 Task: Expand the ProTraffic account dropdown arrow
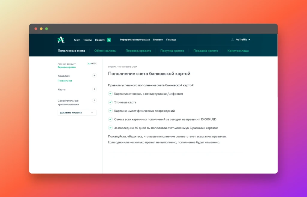(249, 40)
